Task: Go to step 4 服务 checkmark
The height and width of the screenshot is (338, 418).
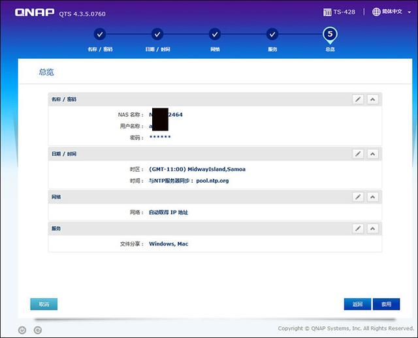Action: (272, 34)
